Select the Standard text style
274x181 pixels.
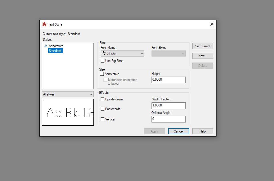pyautogui.click(x=55, y=51)
